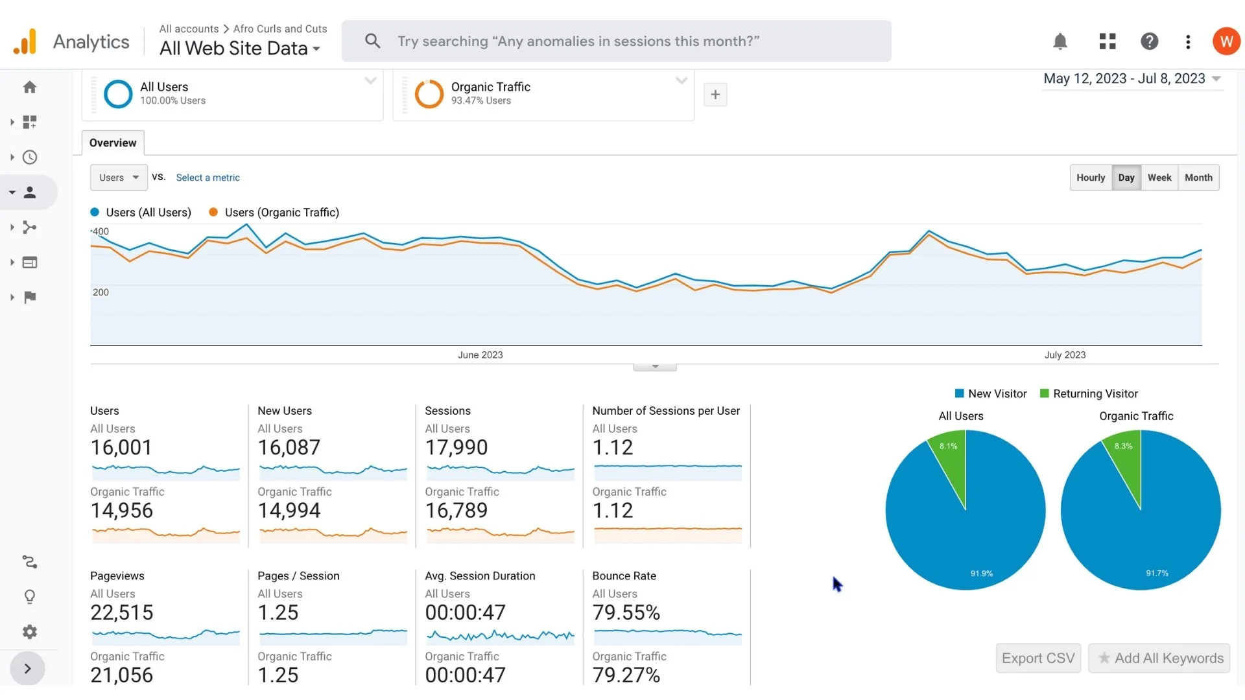Click the Add All Keywords button

1159,659
